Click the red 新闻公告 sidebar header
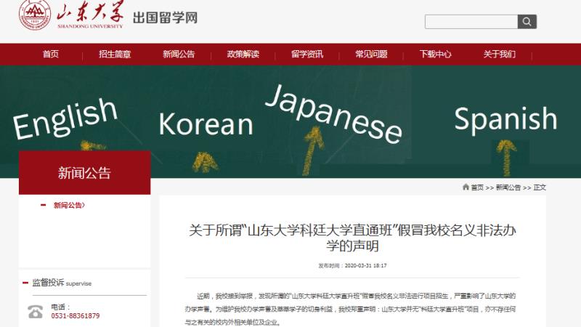 click(84, 173)
